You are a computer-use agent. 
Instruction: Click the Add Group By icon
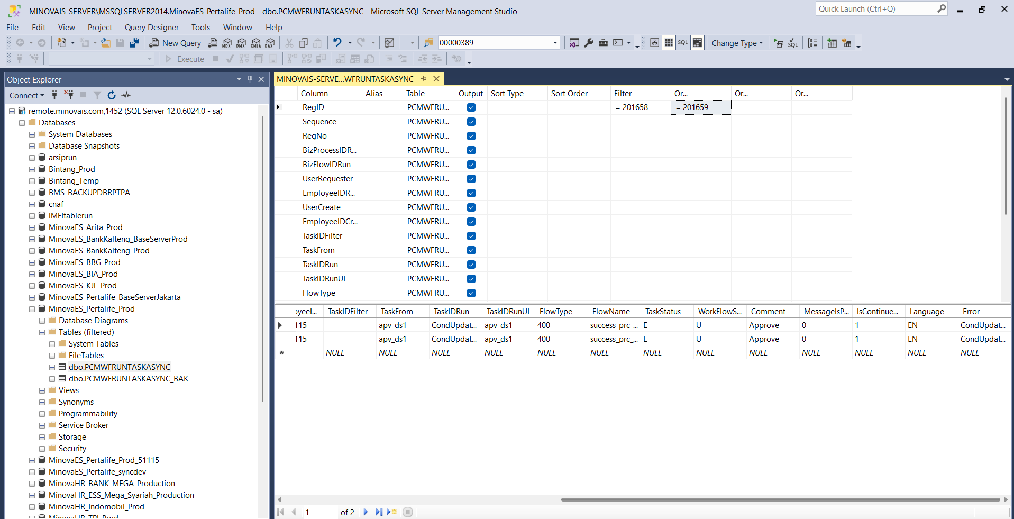coord(812,43)
